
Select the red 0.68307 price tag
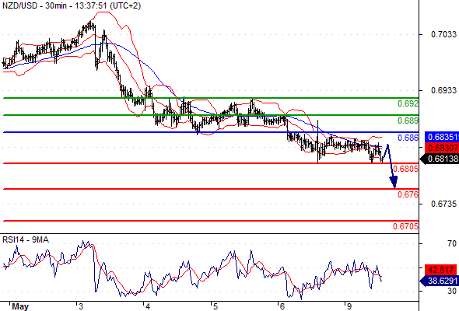[441, 148]
